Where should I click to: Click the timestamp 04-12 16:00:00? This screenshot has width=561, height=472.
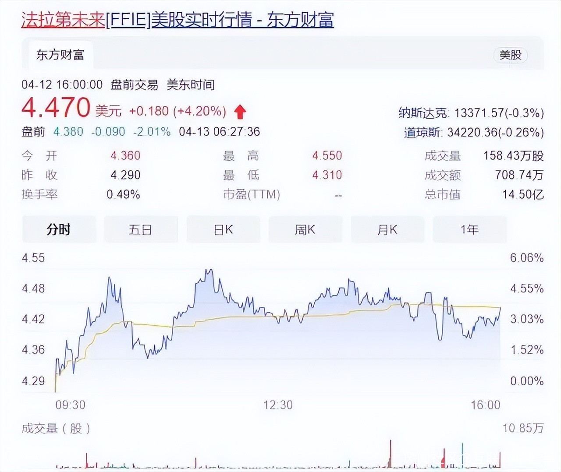coord(62,85)
